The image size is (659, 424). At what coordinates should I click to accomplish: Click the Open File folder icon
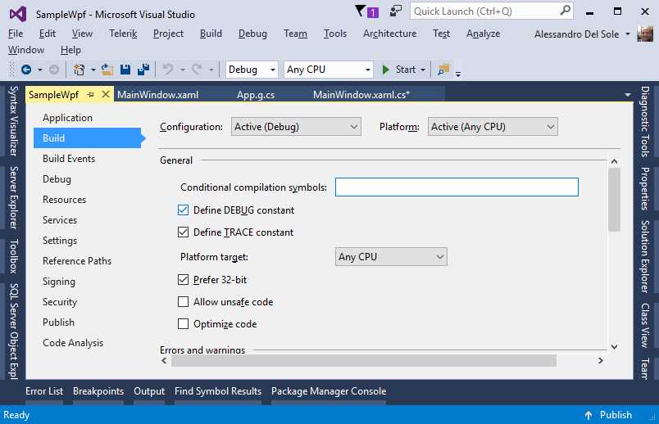click(107, 70)
